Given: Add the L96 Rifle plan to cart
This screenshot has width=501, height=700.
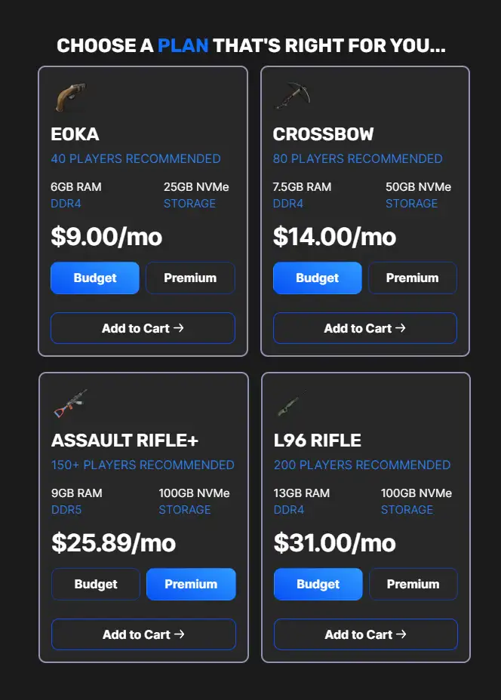Looking at the screenshot, I should pos(365,634).
